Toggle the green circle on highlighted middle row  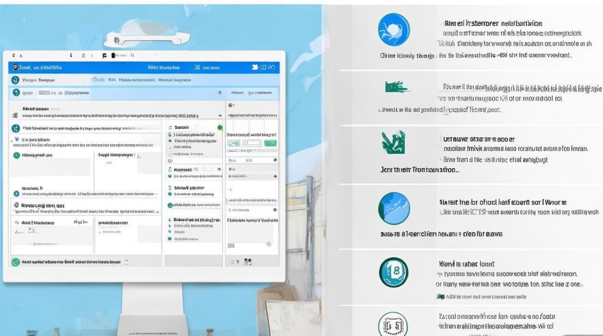click(x=170, y=205)
